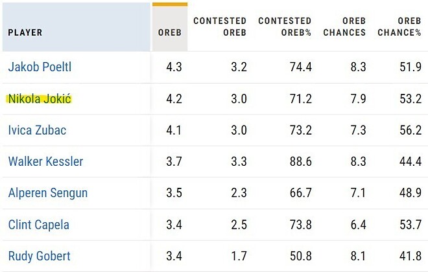Viewport: 428px width, 272px height.
Task: Click Ivica Zubac's 56.2 OREB chance%
Action: [410, 130]
